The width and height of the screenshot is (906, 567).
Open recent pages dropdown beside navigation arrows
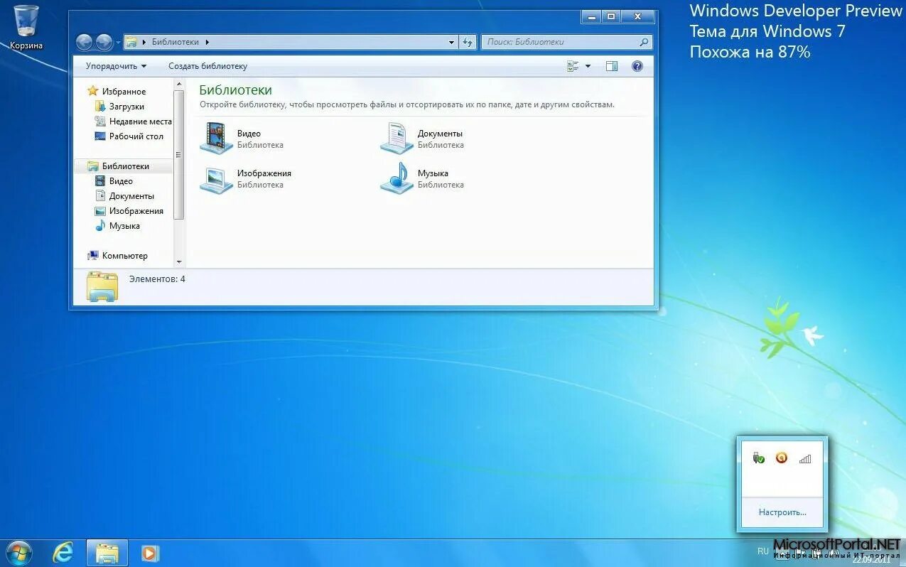[118, 43]
